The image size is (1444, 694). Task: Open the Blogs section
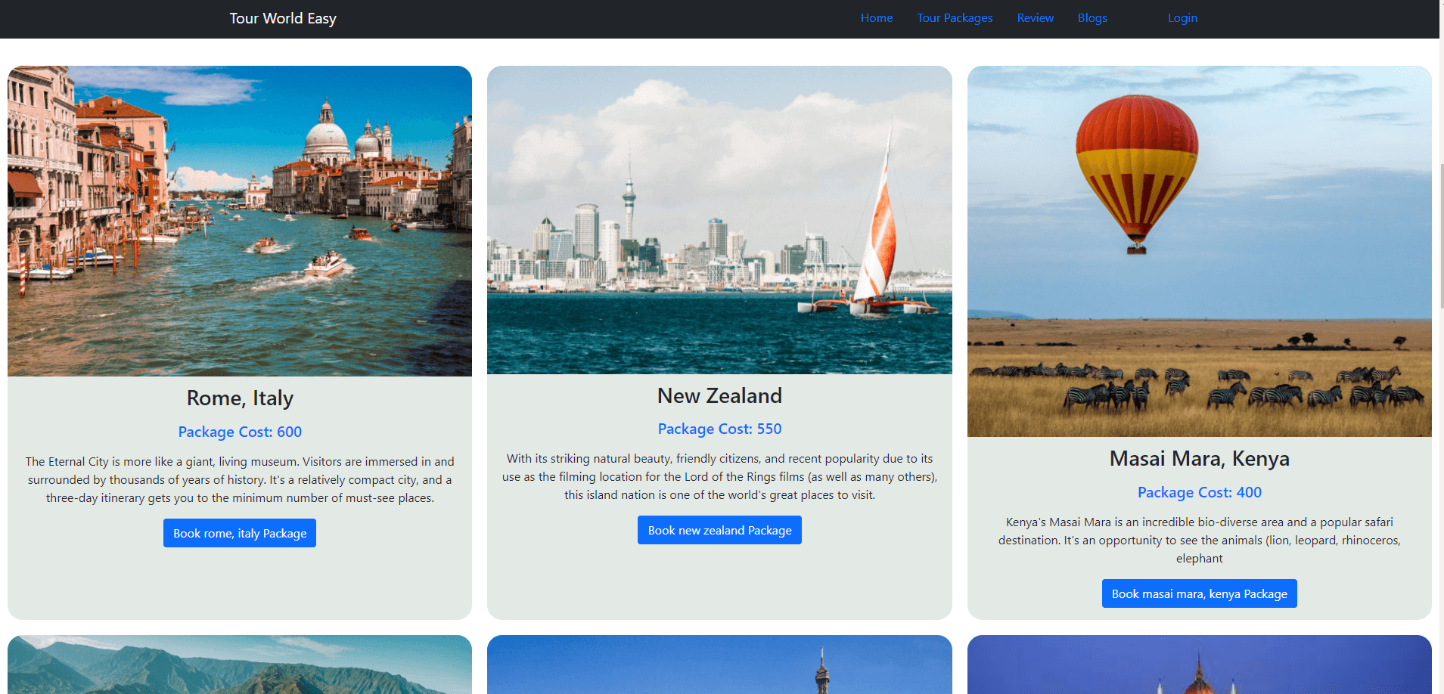click(1092, 18)
